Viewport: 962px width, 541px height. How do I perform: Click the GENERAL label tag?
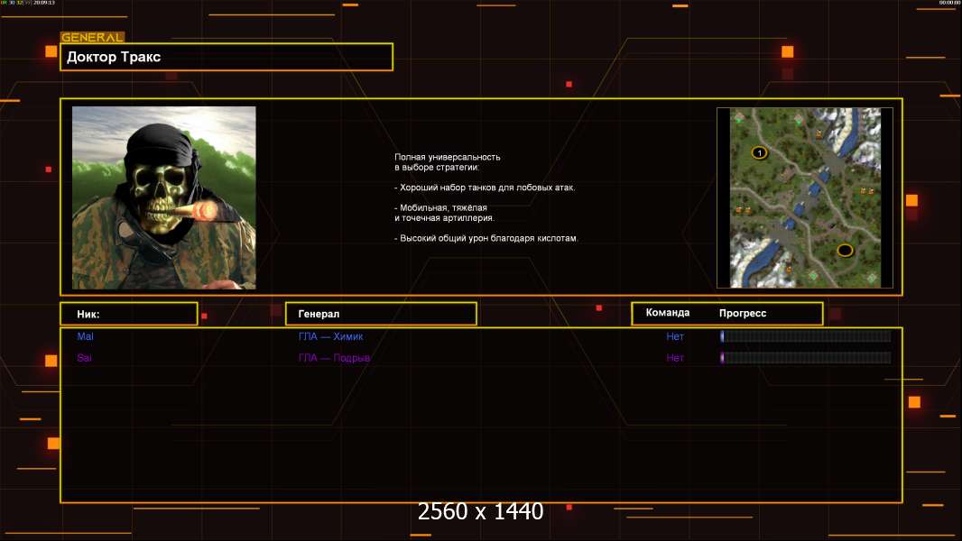92,38
